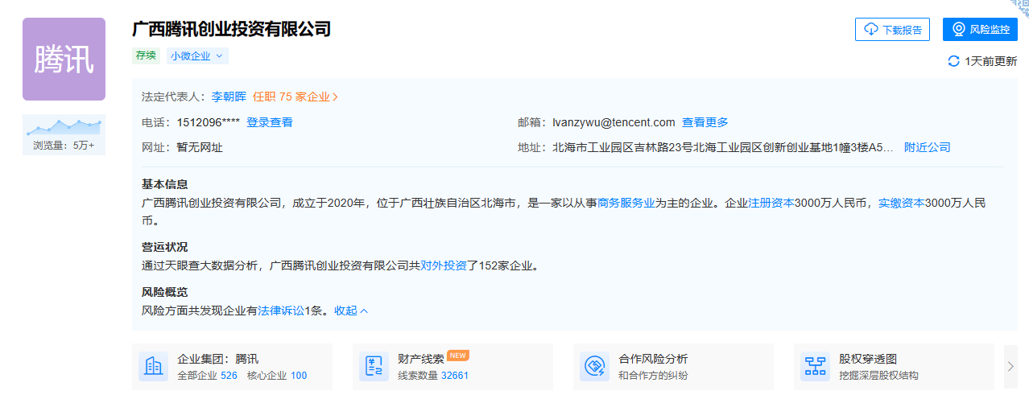Open 核心企业 100 count
This screenshot has width=1029, height=399.
pyautogui.click(x=277, y=376)
